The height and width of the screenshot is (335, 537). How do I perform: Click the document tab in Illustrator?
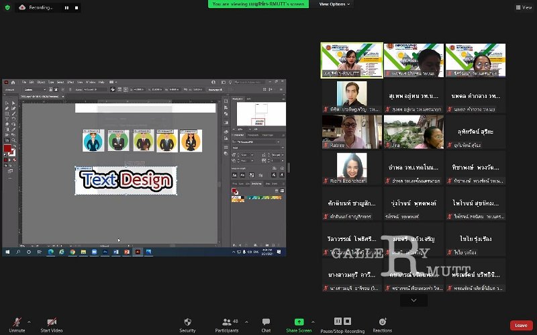[42, 97]
